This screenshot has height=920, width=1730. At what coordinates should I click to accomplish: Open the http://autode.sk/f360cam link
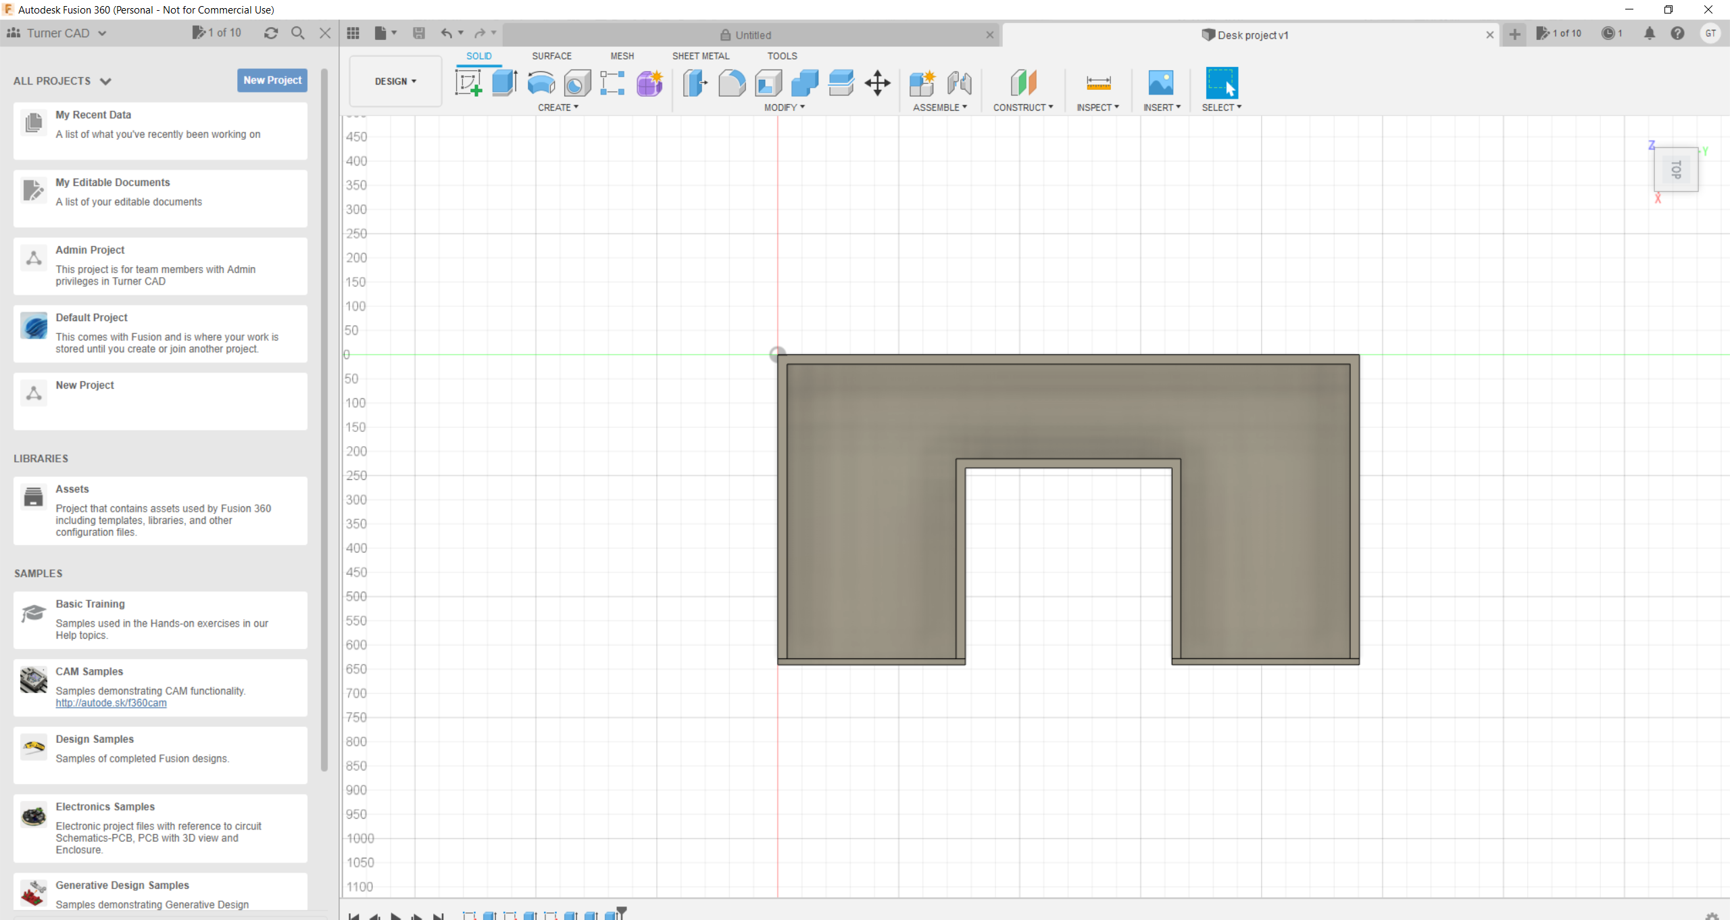pos(110,702)
